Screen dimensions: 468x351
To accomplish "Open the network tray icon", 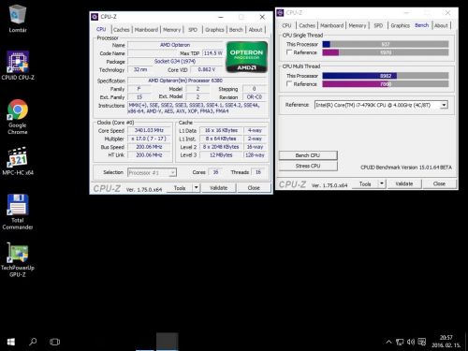I will tap(400, 342).
